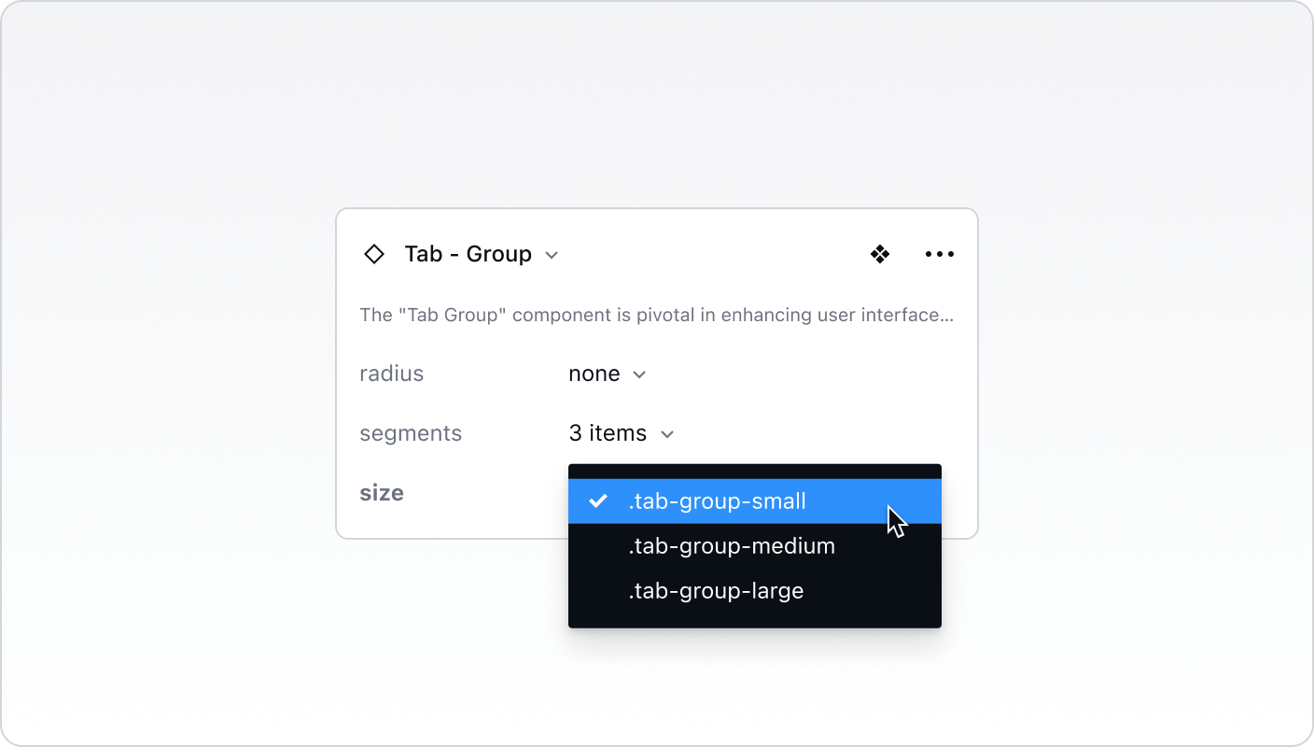Expand the segments chevron beside 3 items
This screenshot has width=1314, height=747.
point(666,434)
